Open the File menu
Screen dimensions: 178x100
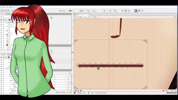click(x=1, y=7)
